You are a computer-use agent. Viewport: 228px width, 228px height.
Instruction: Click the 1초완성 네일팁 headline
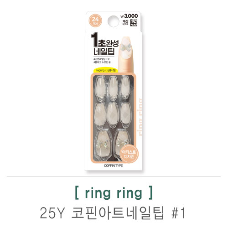pos(104,44)
